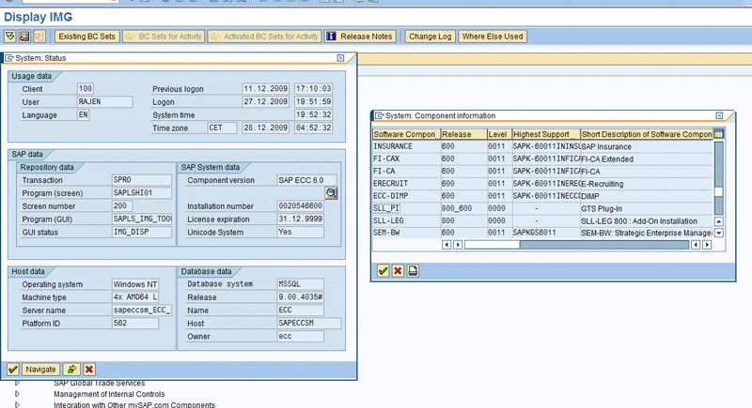Expand Management of Internal Controls node
752x408 pixels.
point(17,394)
